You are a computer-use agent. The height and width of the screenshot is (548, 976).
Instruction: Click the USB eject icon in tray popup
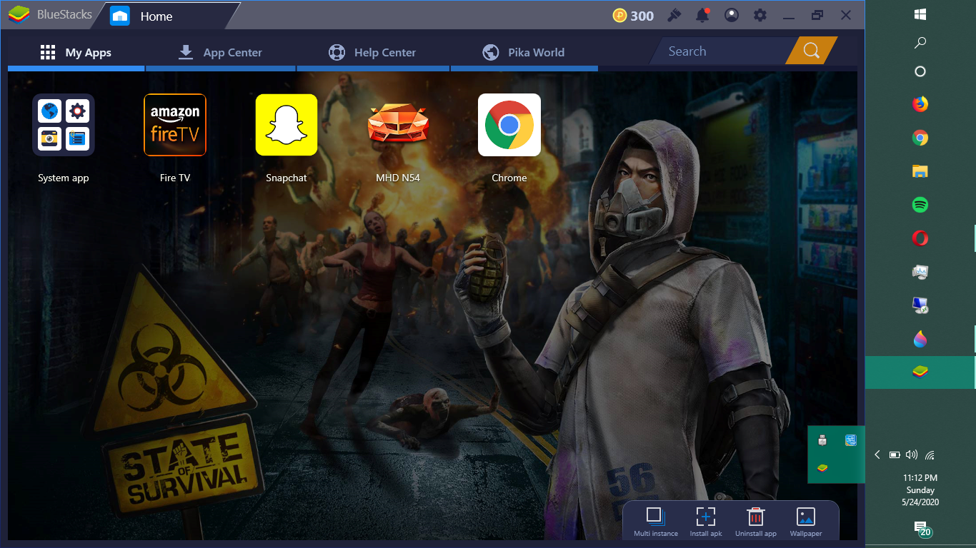point(822,440)
